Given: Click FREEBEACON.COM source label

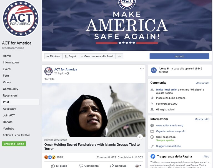Looking at the screenshot, I should coord(56,140).
